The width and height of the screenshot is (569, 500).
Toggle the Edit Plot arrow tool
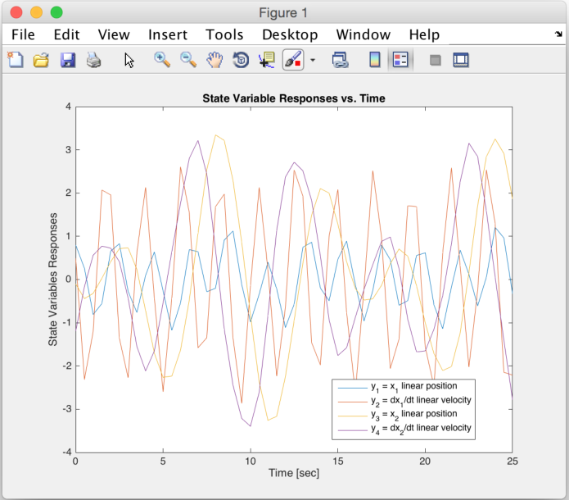[129, 60]
